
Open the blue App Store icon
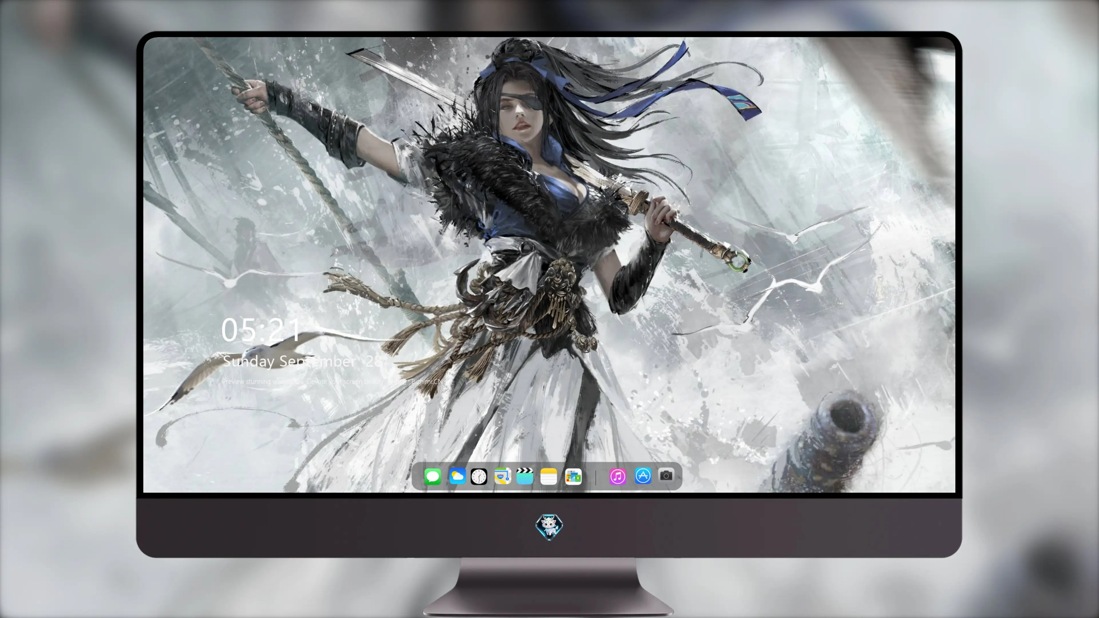[x=643, y=476]
